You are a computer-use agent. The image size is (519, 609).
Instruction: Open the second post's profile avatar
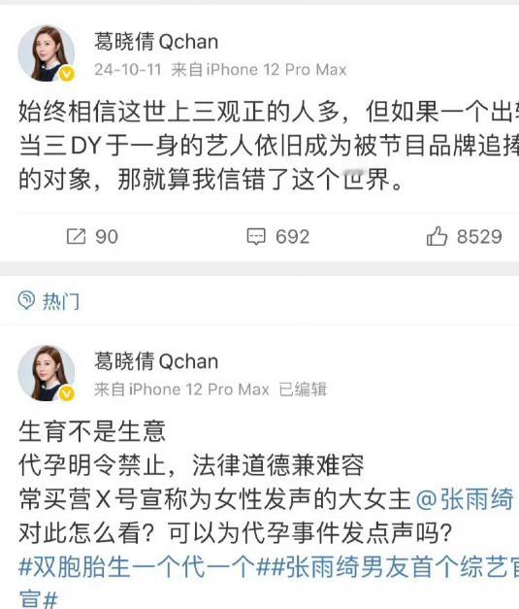point(47,373)
